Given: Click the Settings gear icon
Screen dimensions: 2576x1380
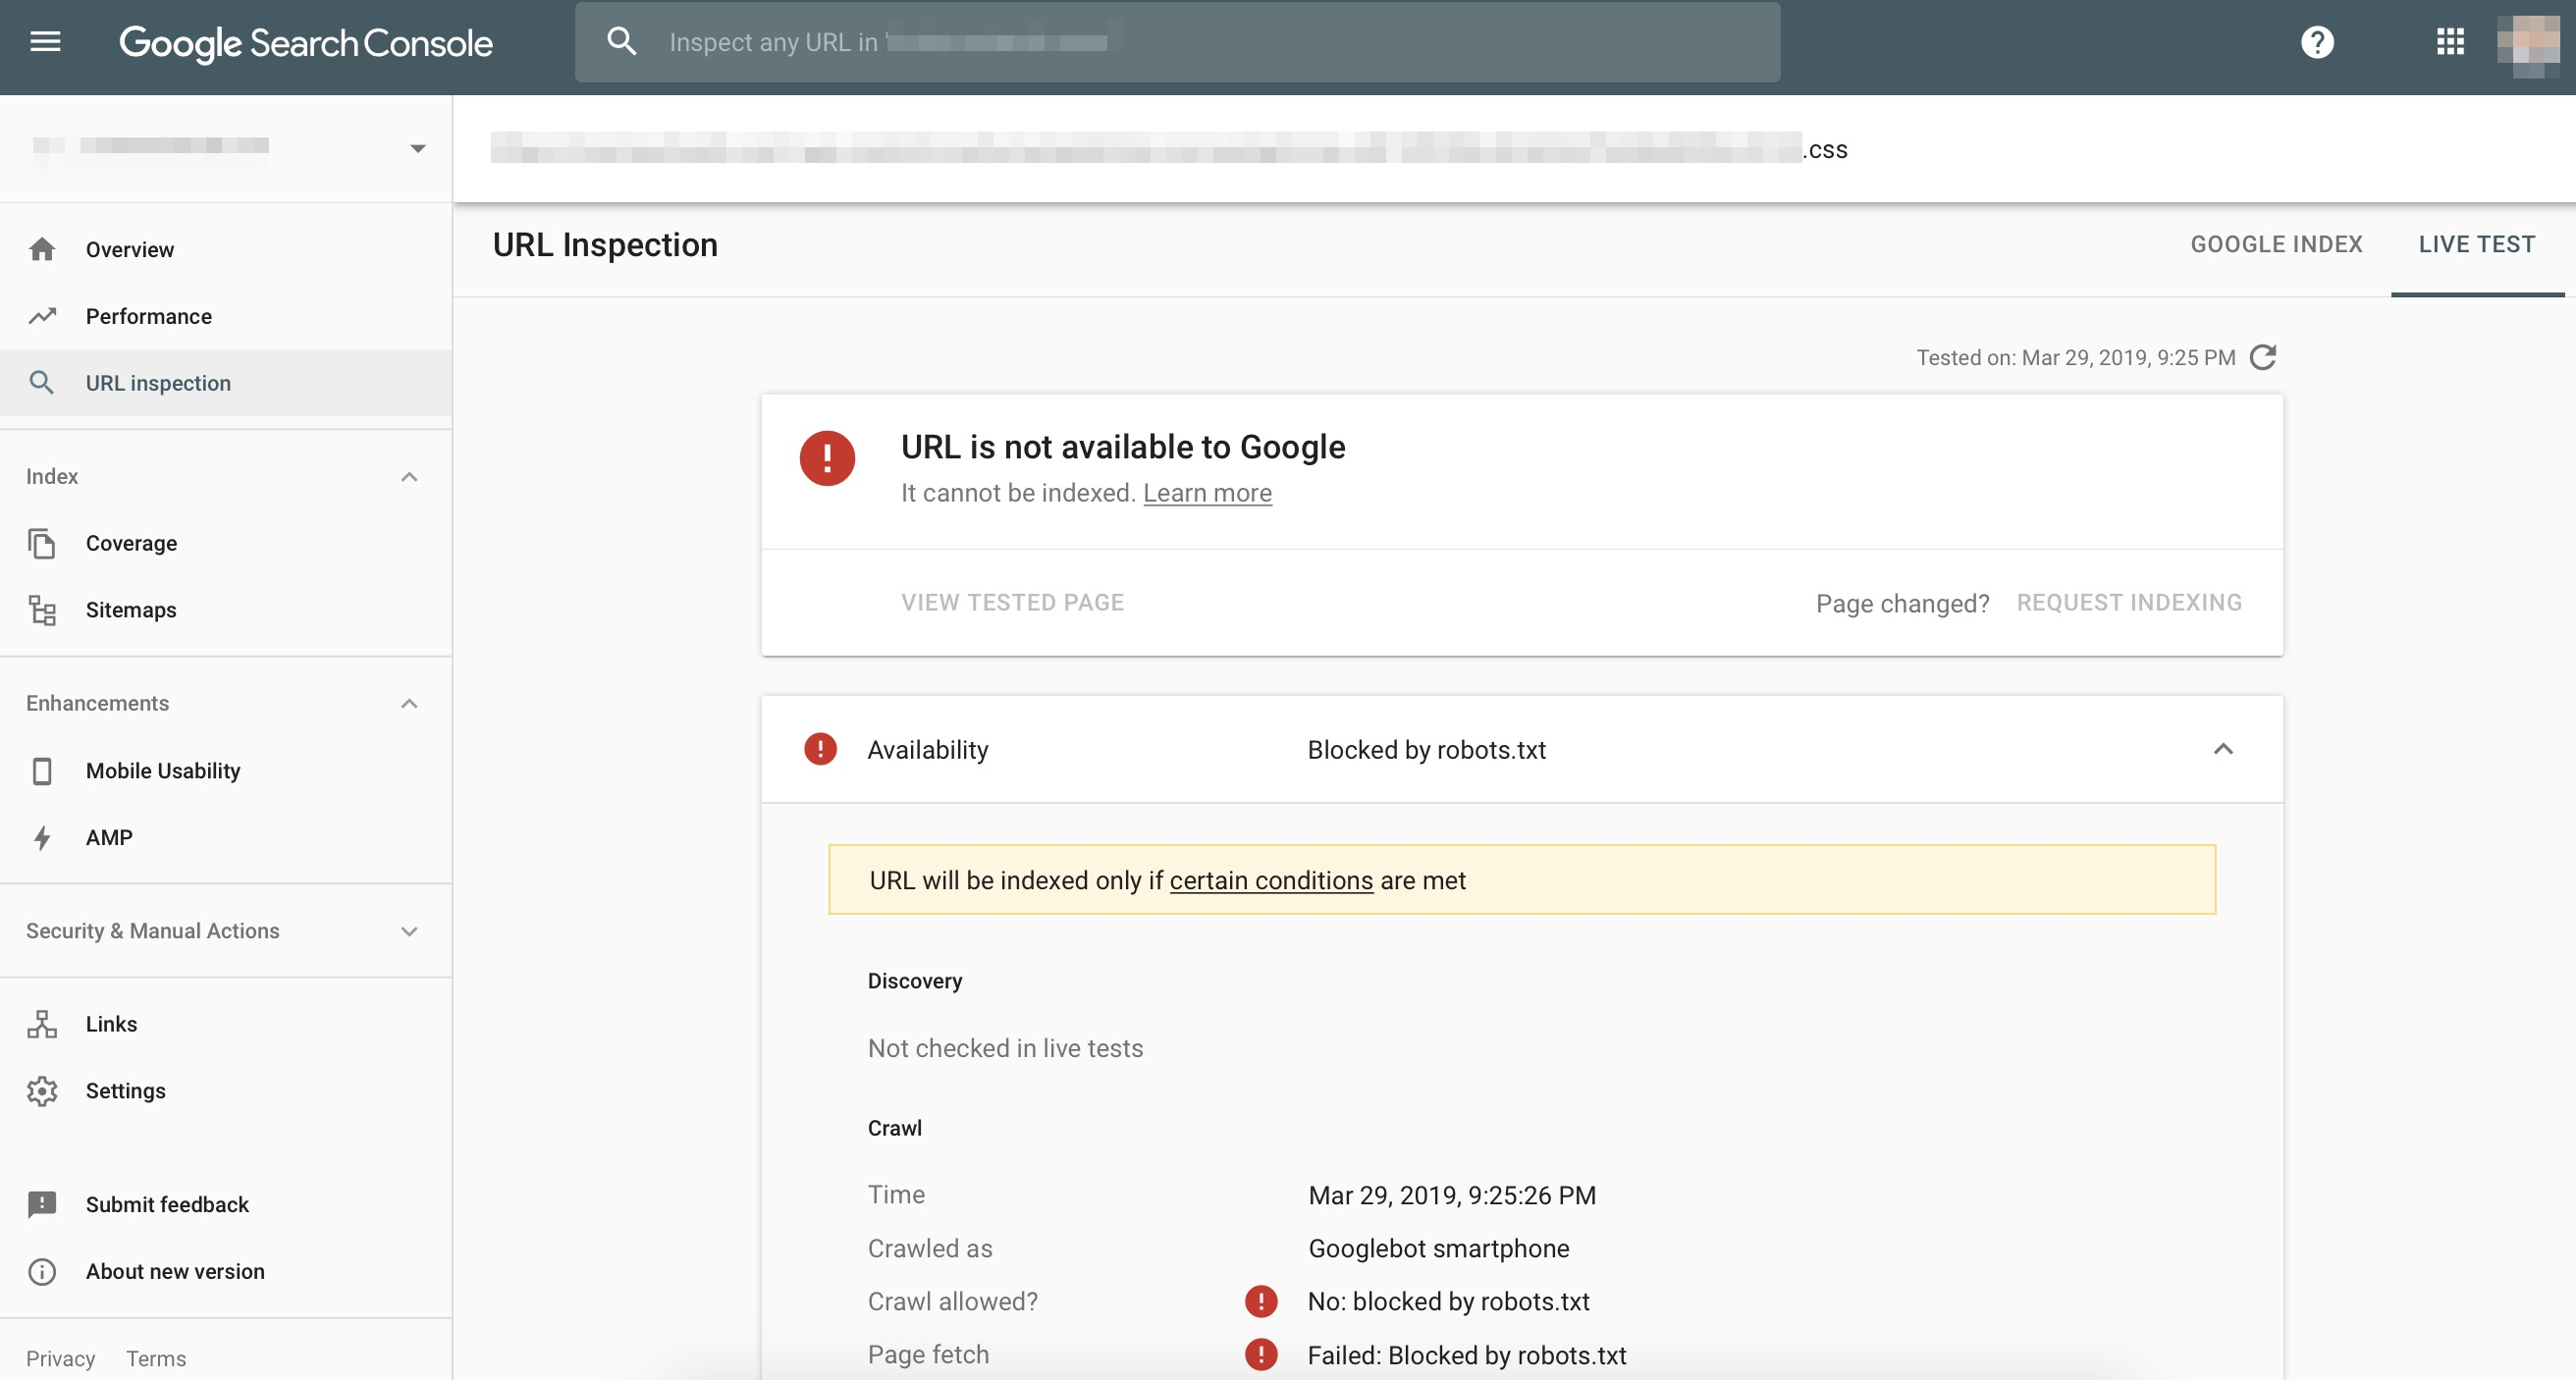Looking at the screenshot, I should [42, 1091].
